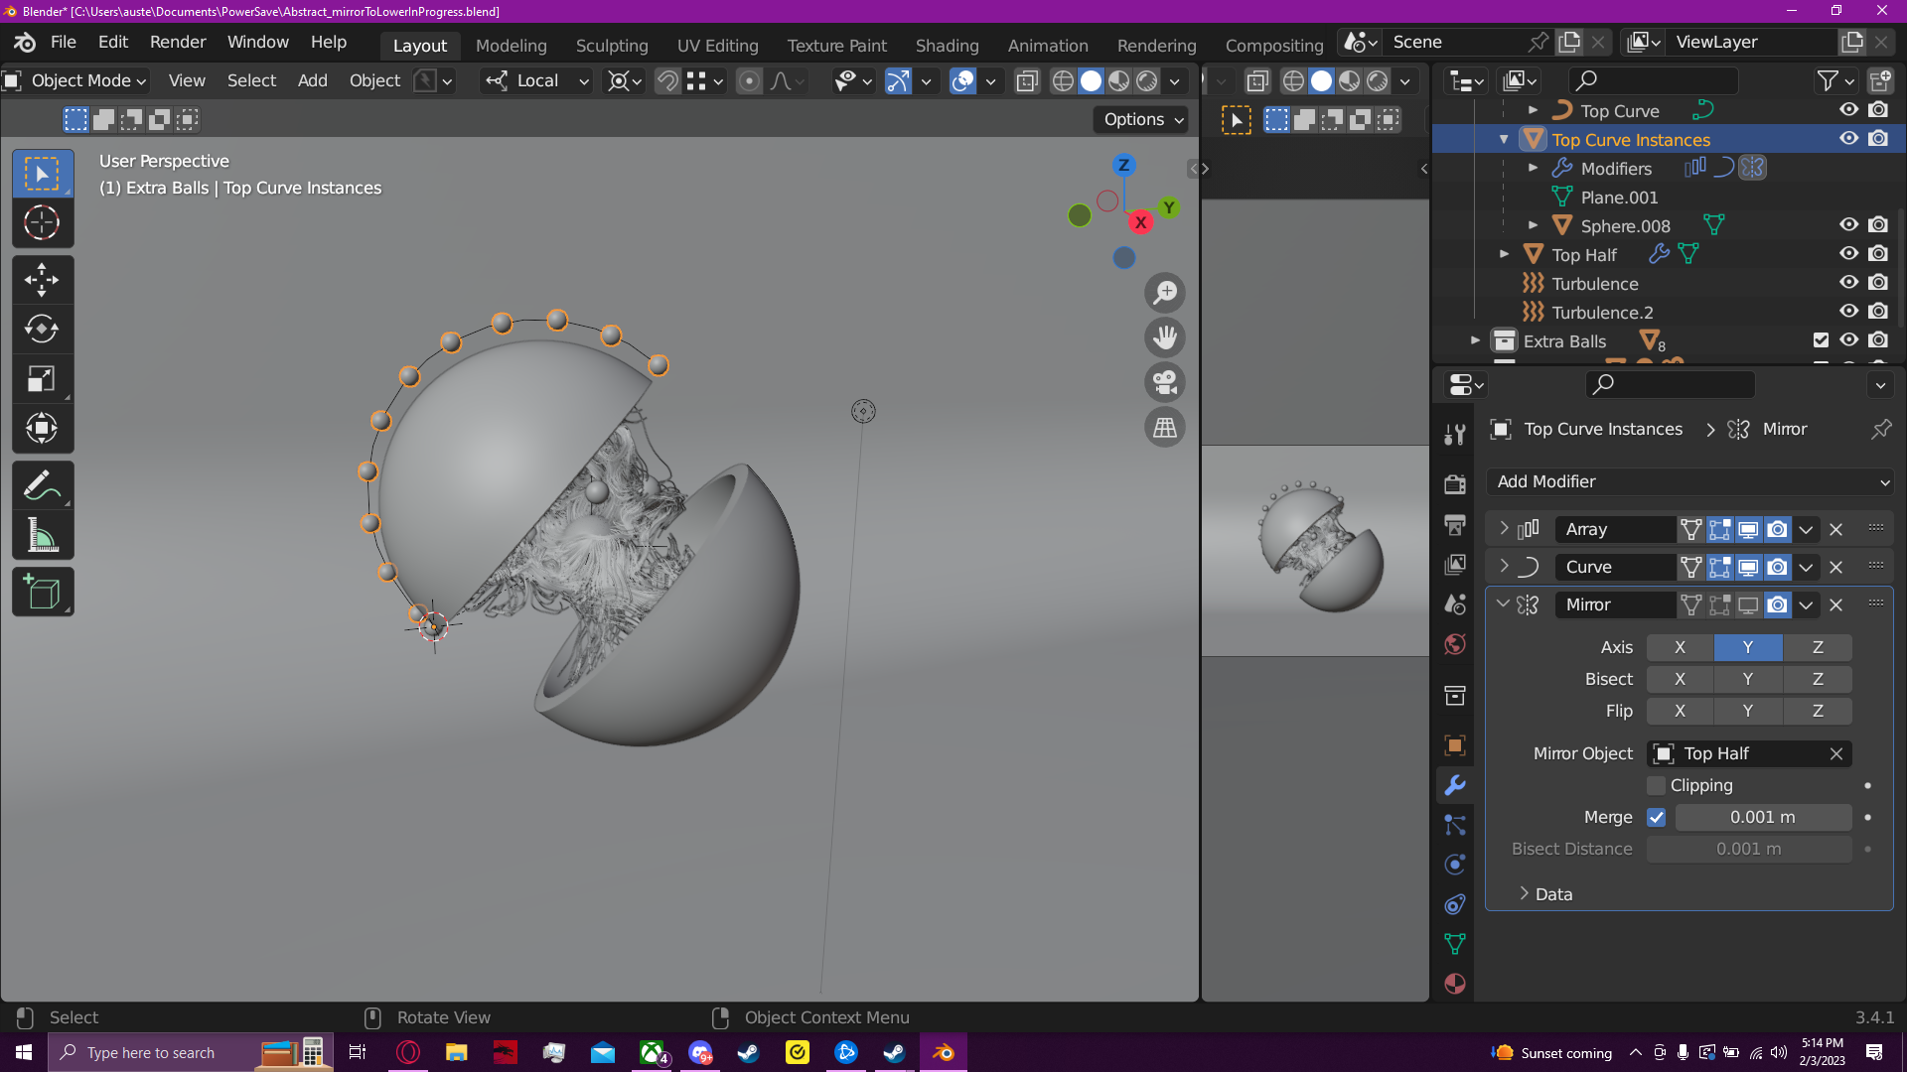Open the World properties tab

coord(1455,644)
